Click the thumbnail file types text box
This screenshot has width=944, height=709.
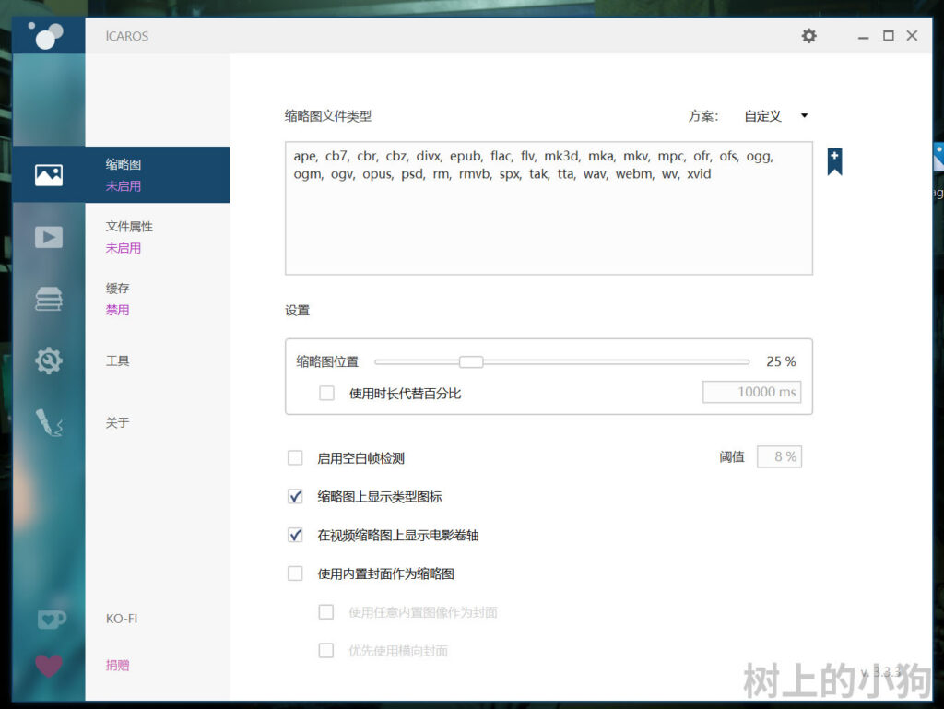(x=549, y=221)
